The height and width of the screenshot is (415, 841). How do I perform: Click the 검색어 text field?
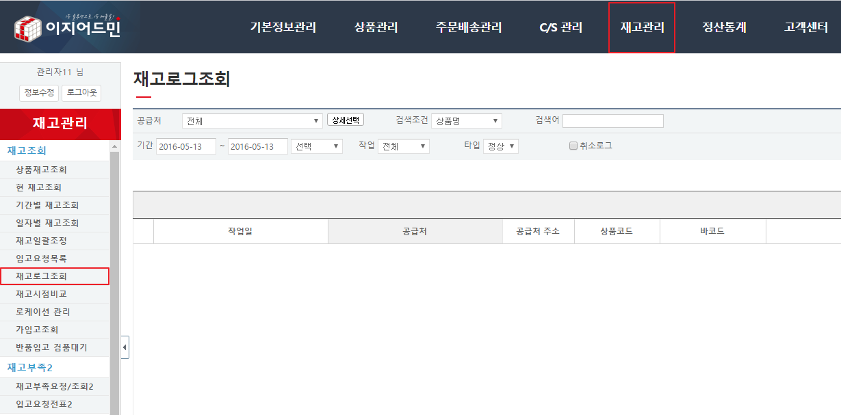[612, 121]
